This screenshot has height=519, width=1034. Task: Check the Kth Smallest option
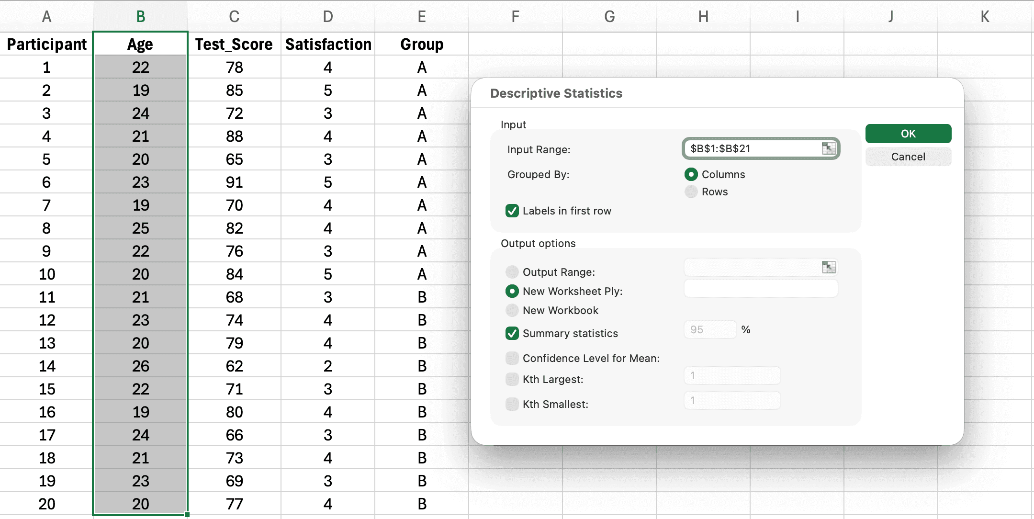click(x=512, y=404)
